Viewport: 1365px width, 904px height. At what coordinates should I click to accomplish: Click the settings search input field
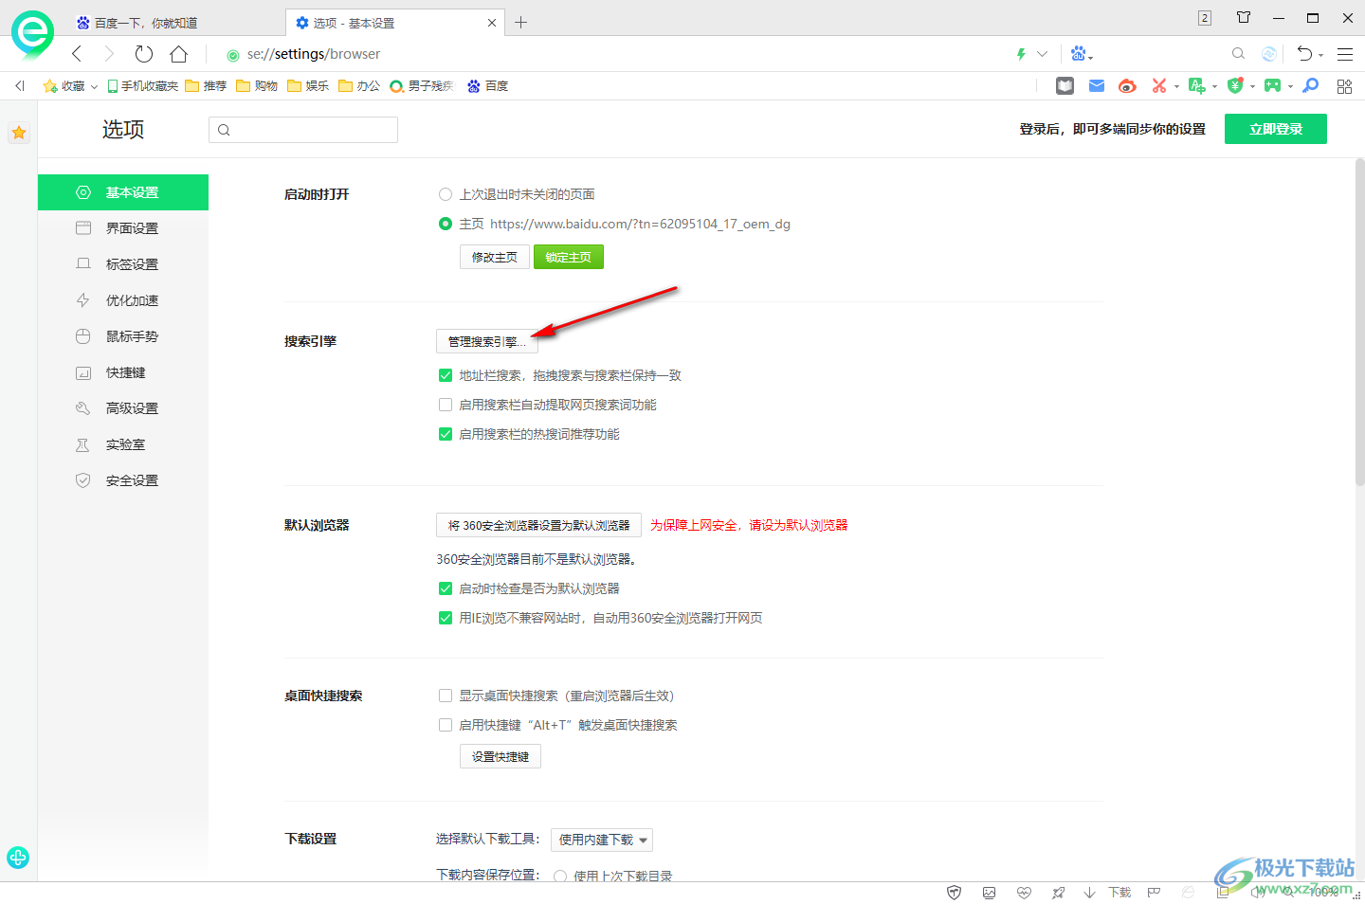click(x=303, y=130)
